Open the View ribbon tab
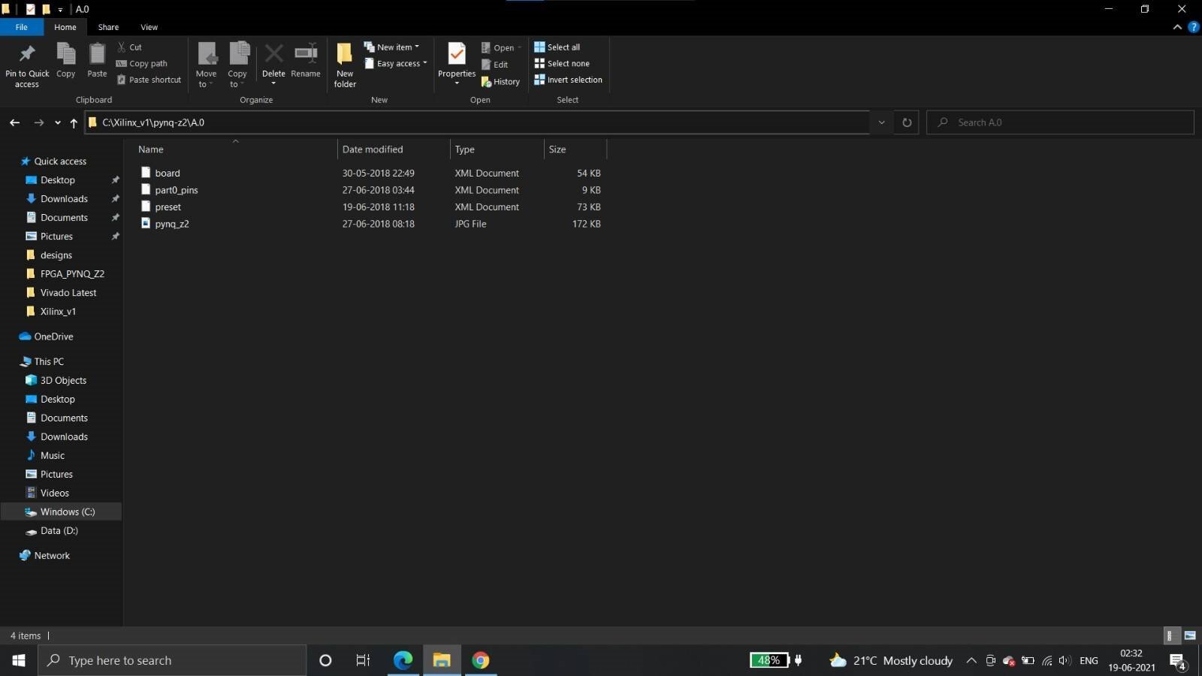The width and height of the screenshot is (1202, 676). pyautogui.click(x=149, y=27)
